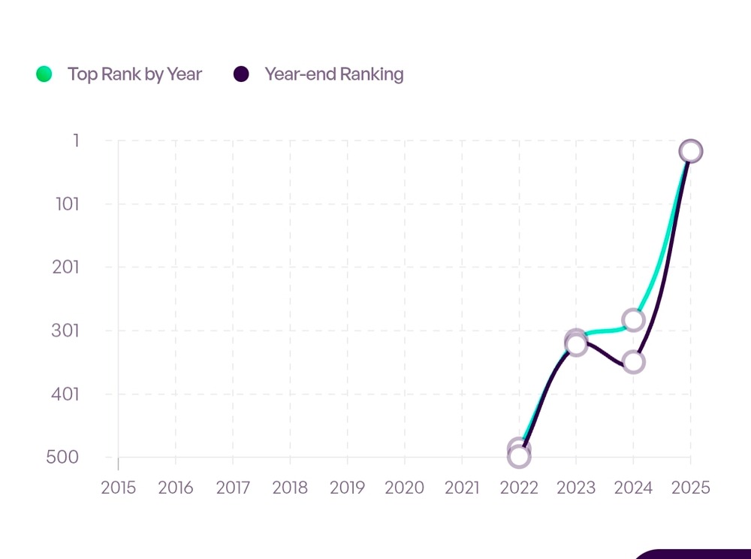This screenshot has height=559, width=751.
Task: Click the 2018 x-axis year label
Action: (290, 487)
